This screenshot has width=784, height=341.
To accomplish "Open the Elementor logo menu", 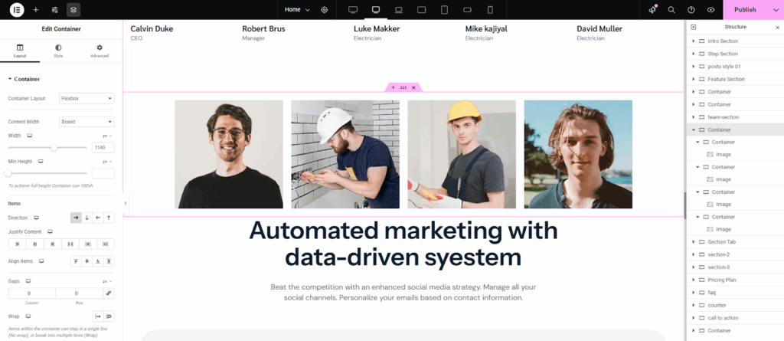I will pyautogui.click(x=17, y=9).
